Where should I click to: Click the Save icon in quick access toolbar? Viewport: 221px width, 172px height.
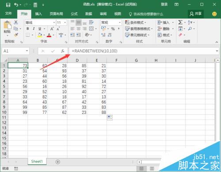[8, 5]
